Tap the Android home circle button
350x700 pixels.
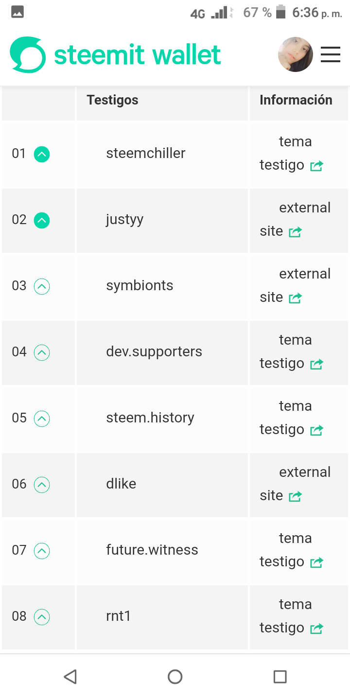[x=175, y=677]
